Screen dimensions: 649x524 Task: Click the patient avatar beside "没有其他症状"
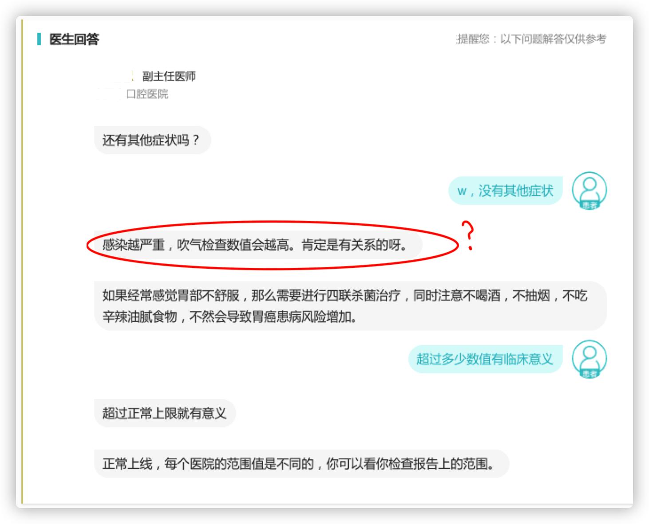(590, 190)
